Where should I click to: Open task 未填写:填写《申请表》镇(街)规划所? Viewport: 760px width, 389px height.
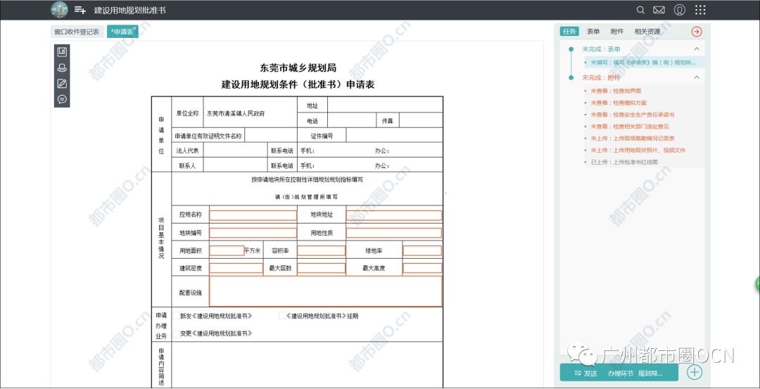(x=644, y=63)
